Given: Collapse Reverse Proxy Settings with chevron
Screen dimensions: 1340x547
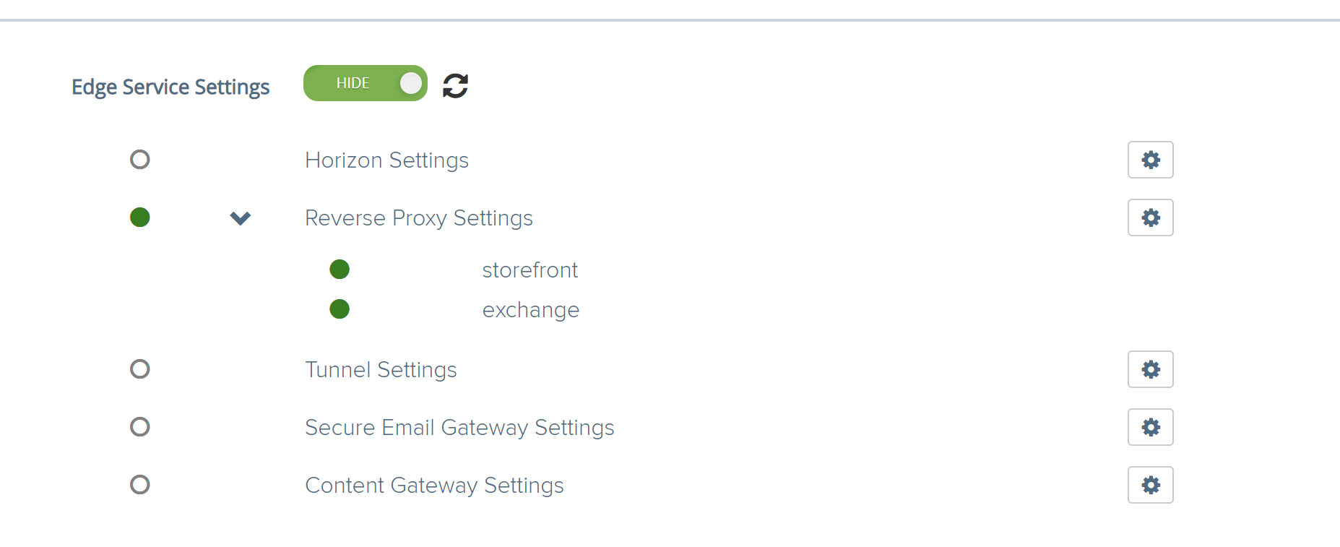Looking at the screenshot, I should click(x=240, y=217).
